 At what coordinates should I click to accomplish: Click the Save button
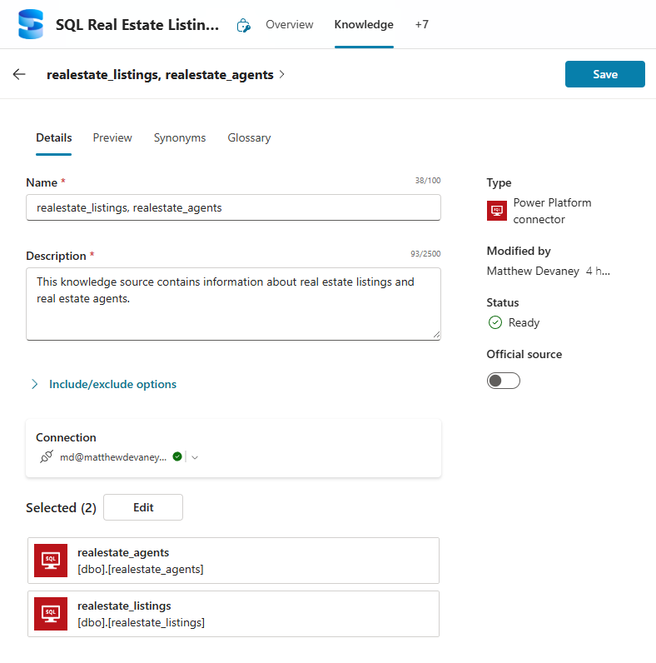[604, 74]
